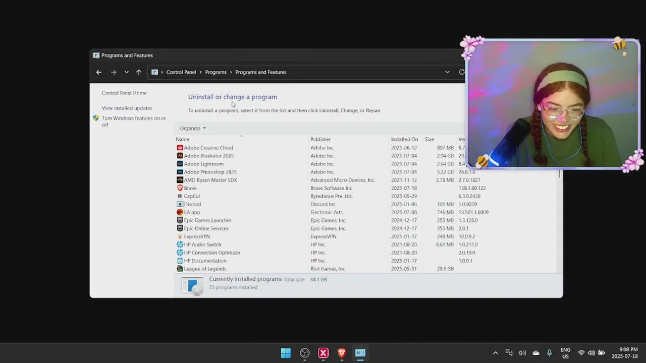The image size is (646, 363).
Task: Select the HP Connection Optimizer icon
Action: 180,253
